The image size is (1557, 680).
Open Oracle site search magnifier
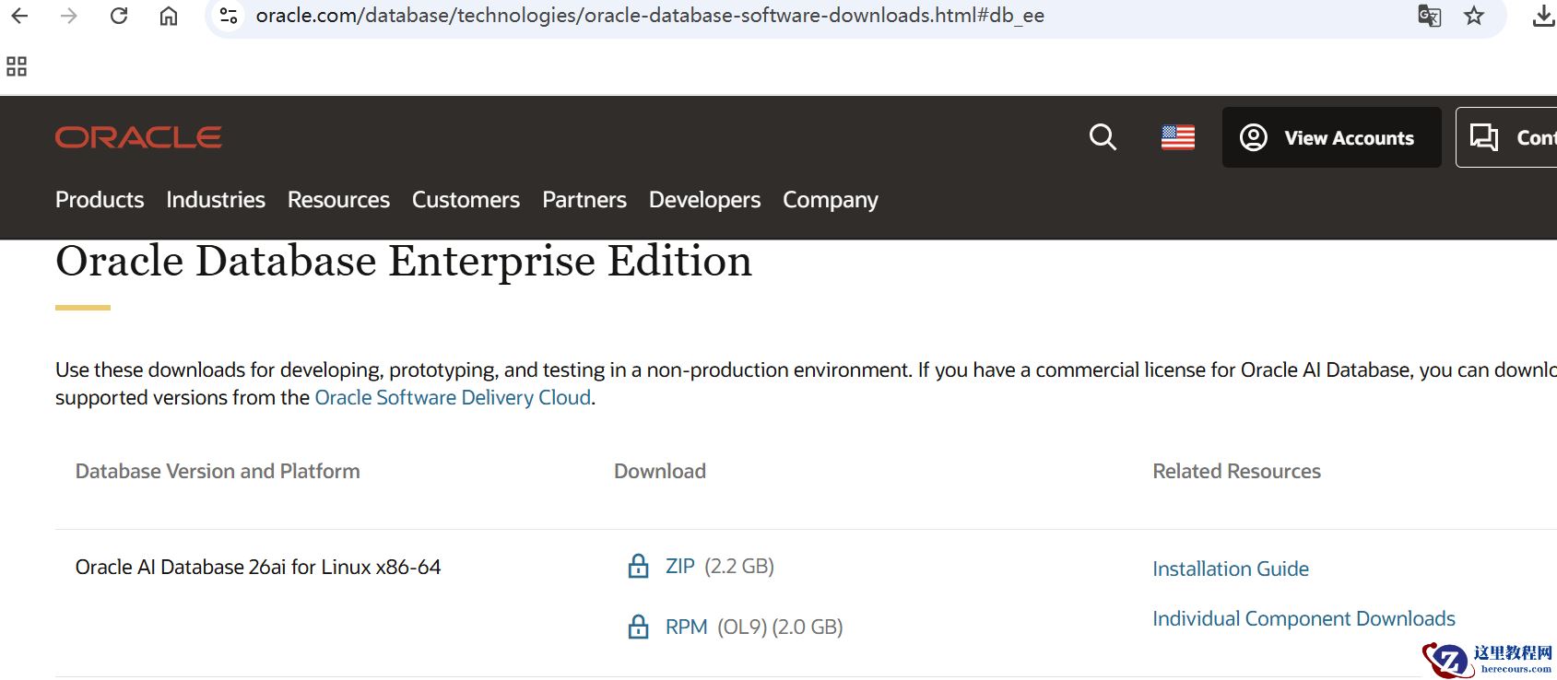click(1103, 137)
